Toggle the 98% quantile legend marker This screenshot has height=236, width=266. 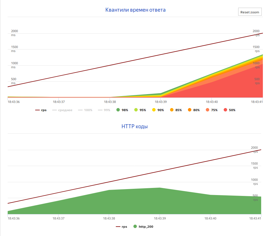(x=122, y=110)
